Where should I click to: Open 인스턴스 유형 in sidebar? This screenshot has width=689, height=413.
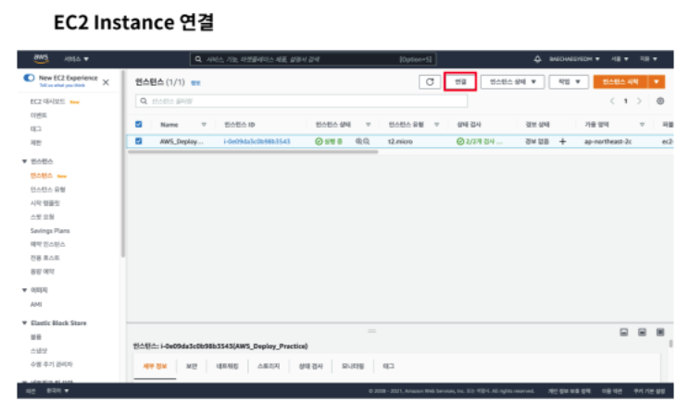(x=48, y=189)
